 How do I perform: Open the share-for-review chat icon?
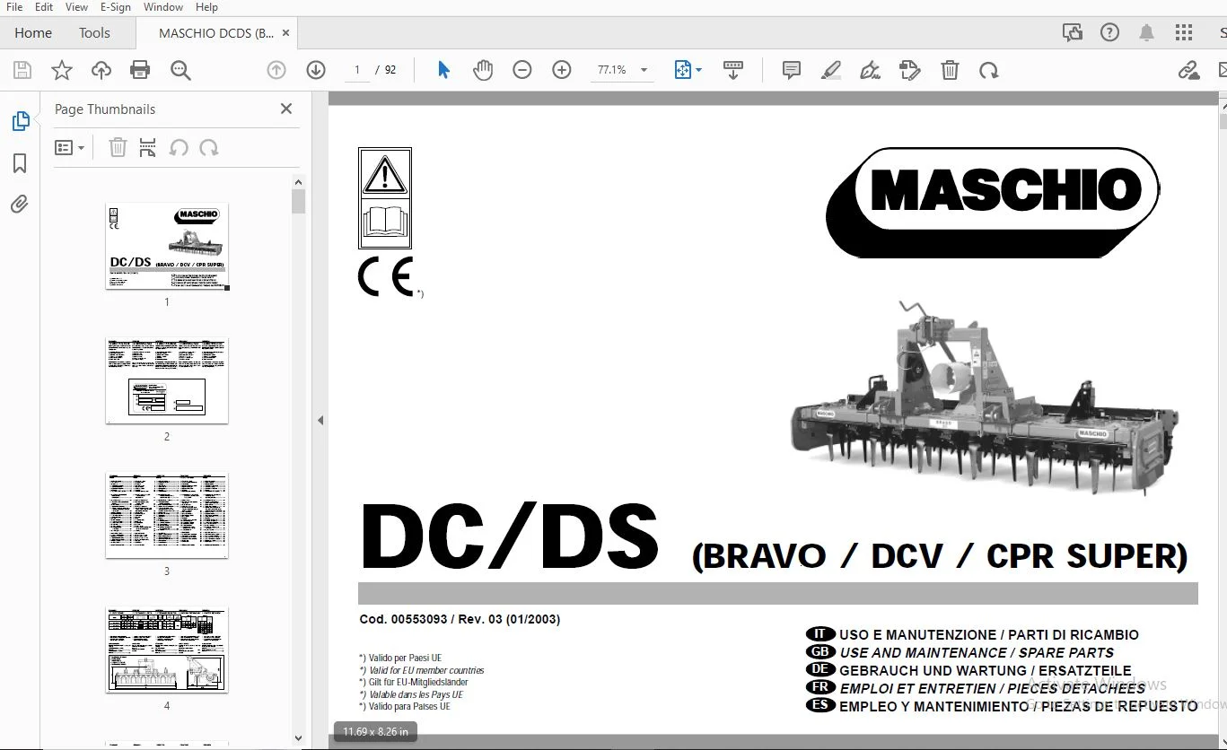[1073, 33]
